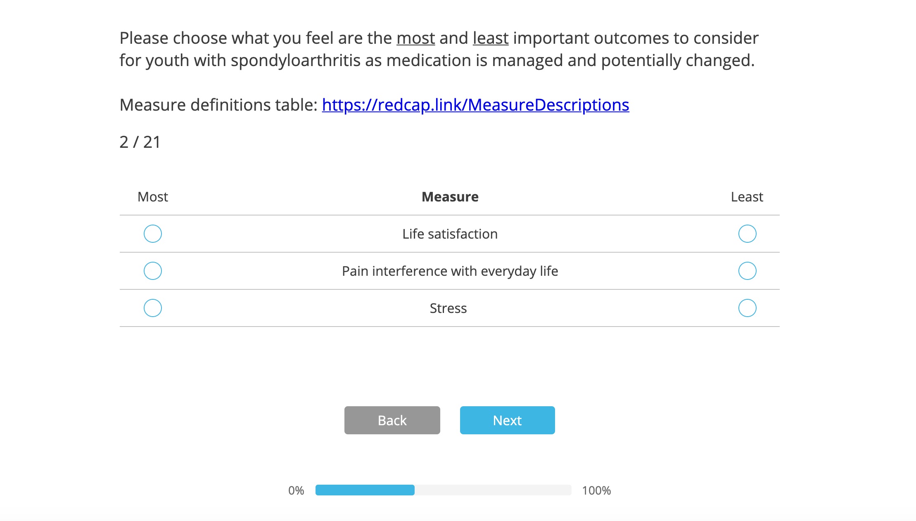
Task: Click the Stress measure label
Action: [x=448, y=308]
